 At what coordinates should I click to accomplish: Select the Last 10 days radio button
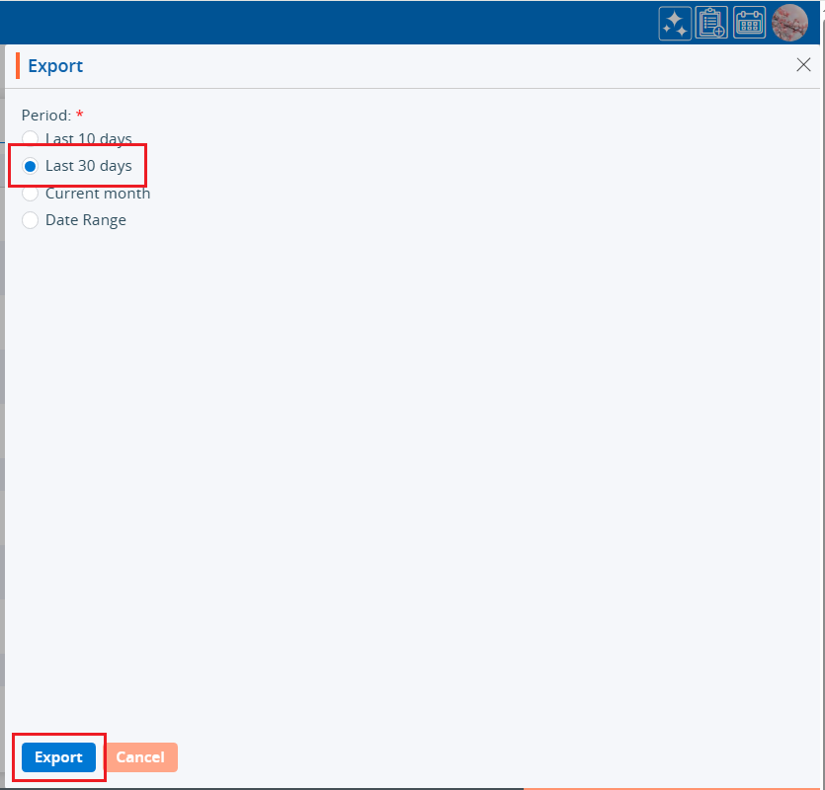(x=31, y=139)
